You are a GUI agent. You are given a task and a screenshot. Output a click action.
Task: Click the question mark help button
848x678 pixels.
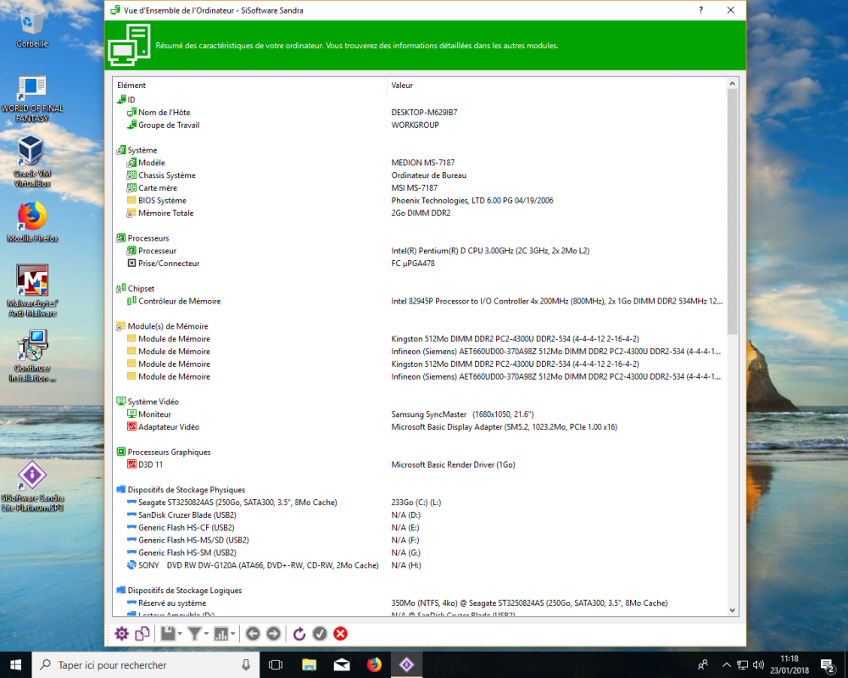click(700, 10)
